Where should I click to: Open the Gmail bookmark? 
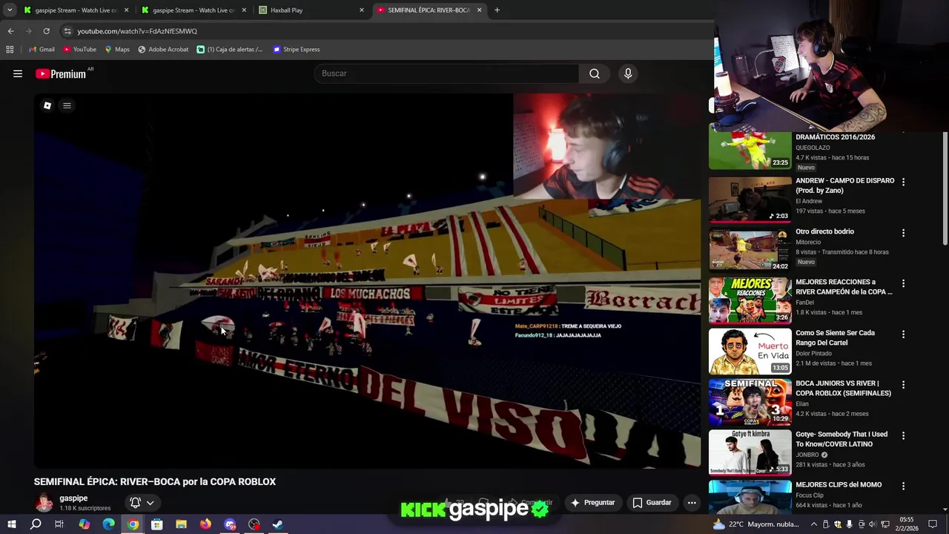[x=42, y=50]
